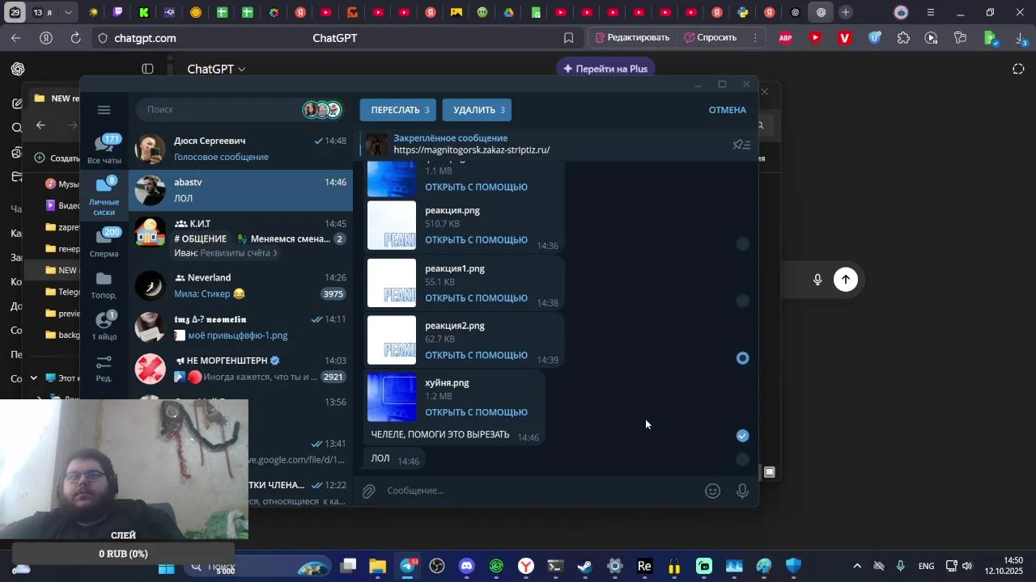
Task: Reload the chatgpt.com page
Action: 75,38
